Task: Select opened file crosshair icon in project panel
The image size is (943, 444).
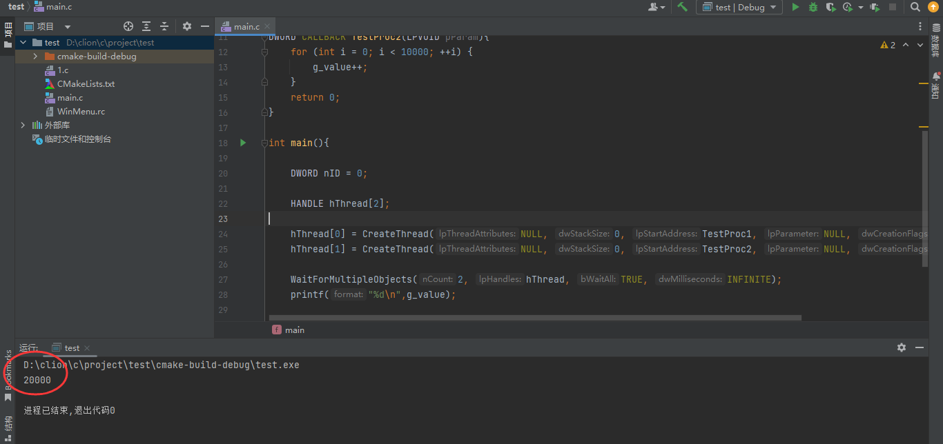Action: point(128,26)
